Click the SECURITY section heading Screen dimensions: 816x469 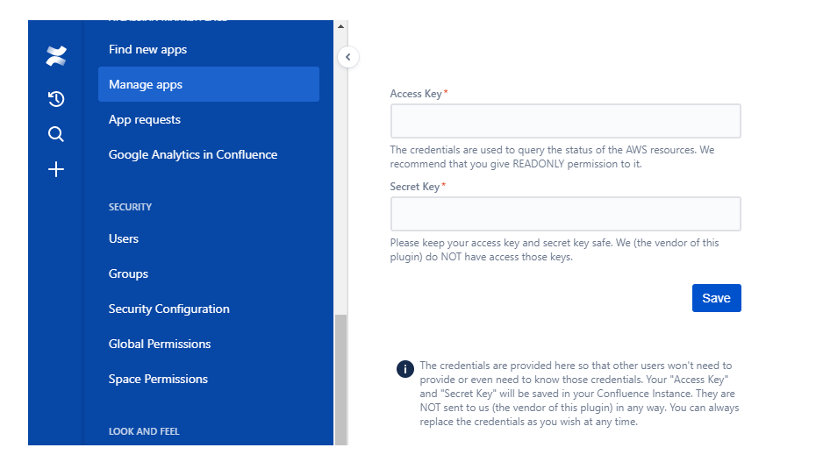click(130, 207)
